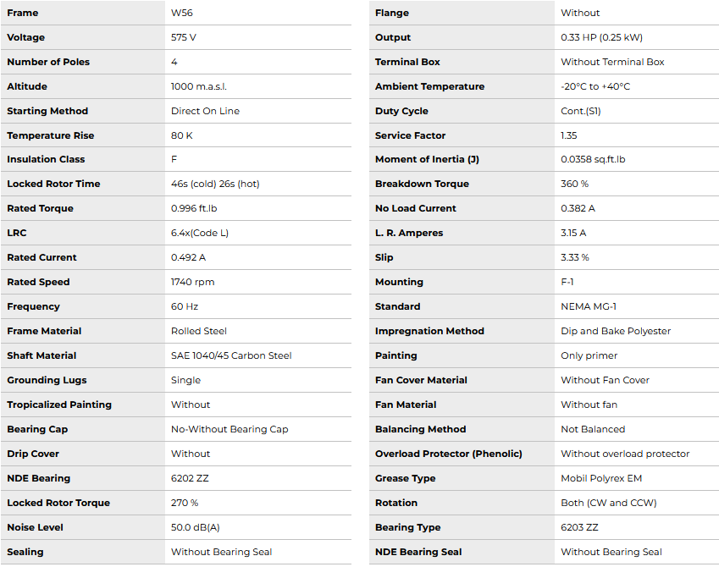Select the Bearing Type 6203 ZZ value
The height and width of the screenshot is (567, 719).
[579, 527]
